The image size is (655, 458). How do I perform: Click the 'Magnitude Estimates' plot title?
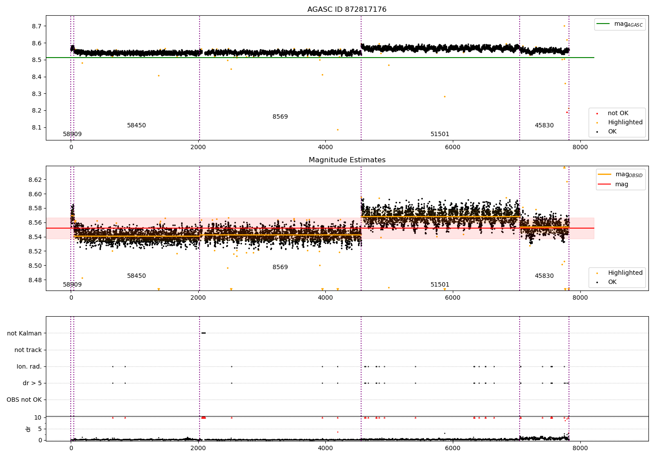[347, 160]
